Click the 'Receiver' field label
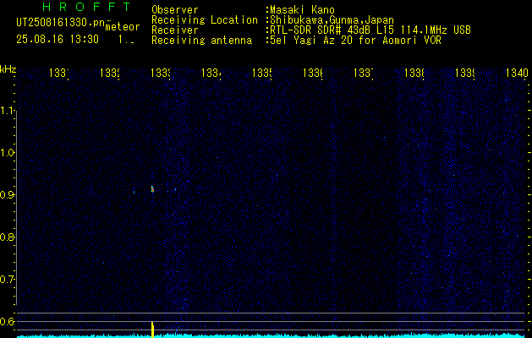Image resolution: width=532 pixels, height=338 pixels. [175, 30]
